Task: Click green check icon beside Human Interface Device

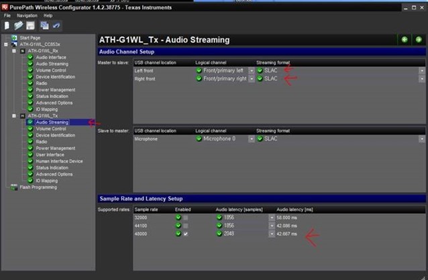Action: 30,161
